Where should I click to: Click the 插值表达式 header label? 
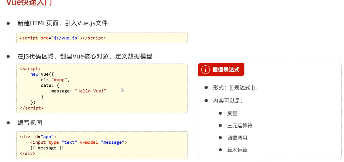click(226, 70)
